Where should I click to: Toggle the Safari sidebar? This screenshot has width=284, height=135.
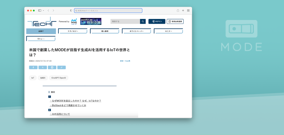point(39,11)
